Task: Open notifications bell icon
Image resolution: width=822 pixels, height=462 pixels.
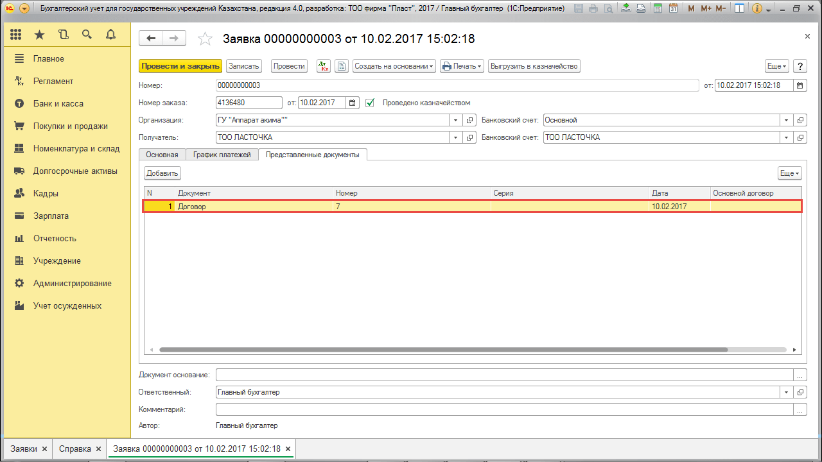Action: point(110,35)
